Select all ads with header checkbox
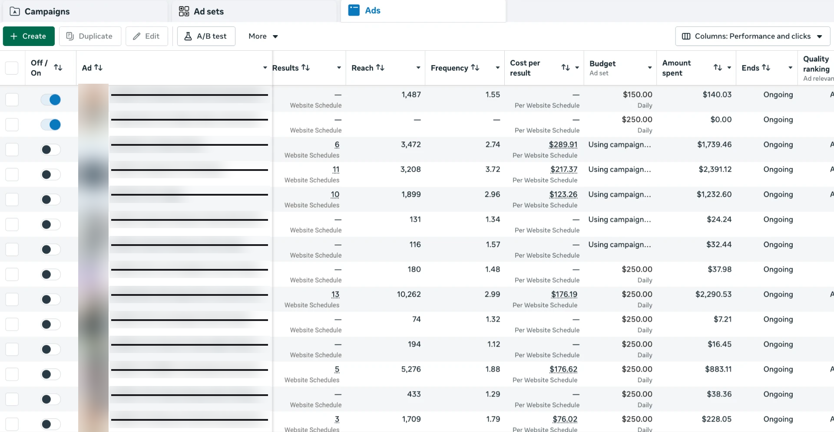The width and height of the screenshot is (834, 432). [12, 68]
